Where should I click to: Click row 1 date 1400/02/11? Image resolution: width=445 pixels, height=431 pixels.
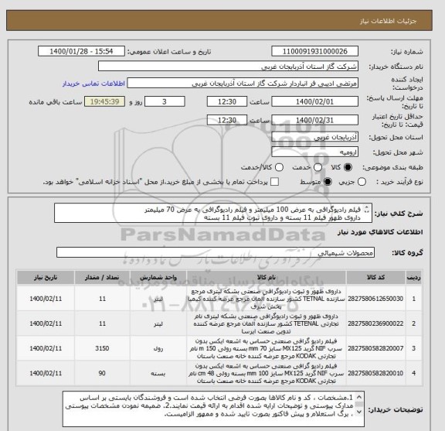[x=46, y=299]
